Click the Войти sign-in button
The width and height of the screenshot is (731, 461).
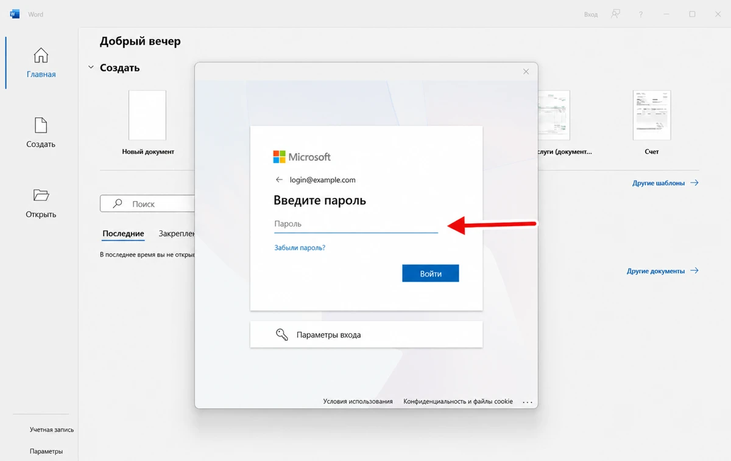point(431,274)
